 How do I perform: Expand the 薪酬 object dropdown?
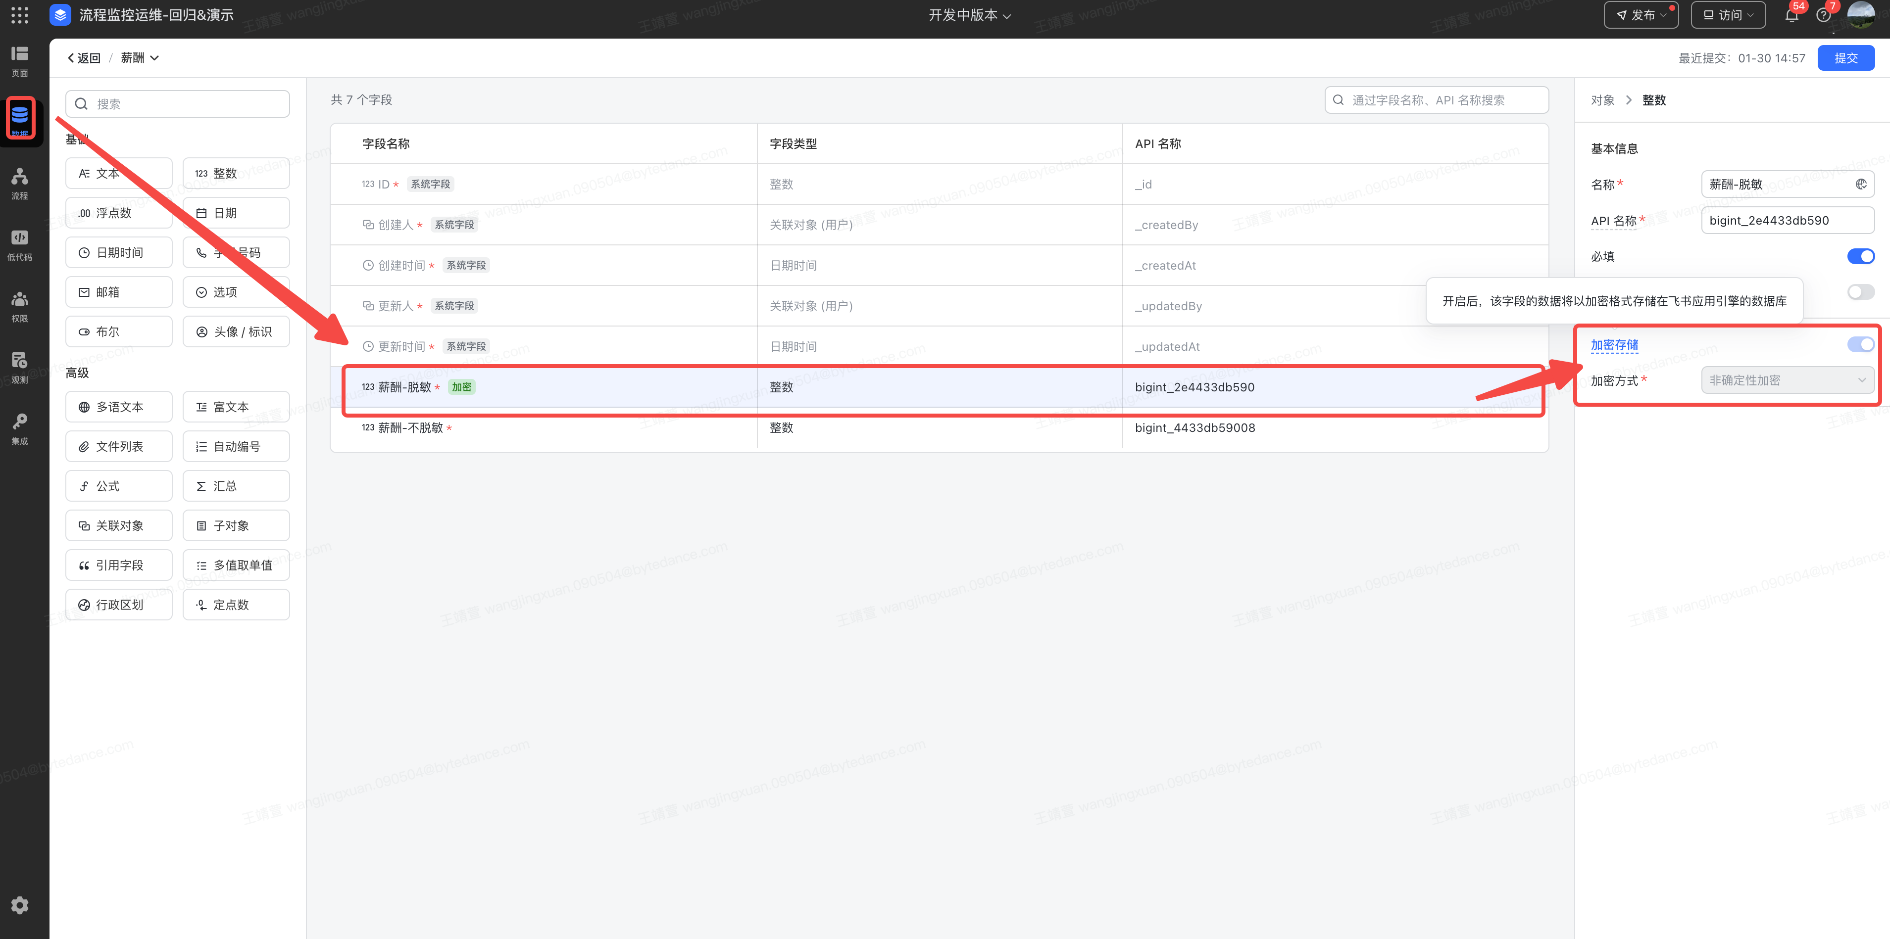pyautogui.click(x=140, y=58)
